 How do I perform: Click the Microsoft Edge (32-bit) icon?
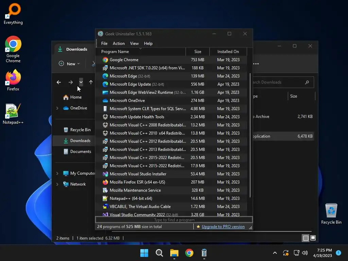(x=105, y=76)
